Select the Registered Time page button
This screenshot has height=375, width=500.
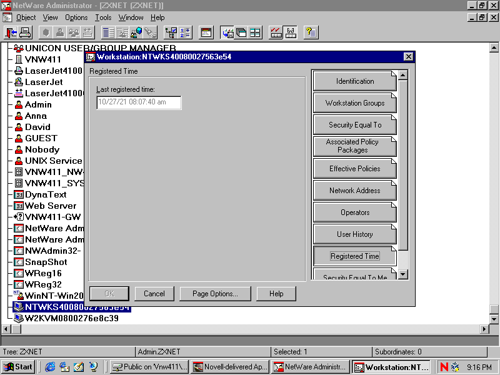click(355, 256)
